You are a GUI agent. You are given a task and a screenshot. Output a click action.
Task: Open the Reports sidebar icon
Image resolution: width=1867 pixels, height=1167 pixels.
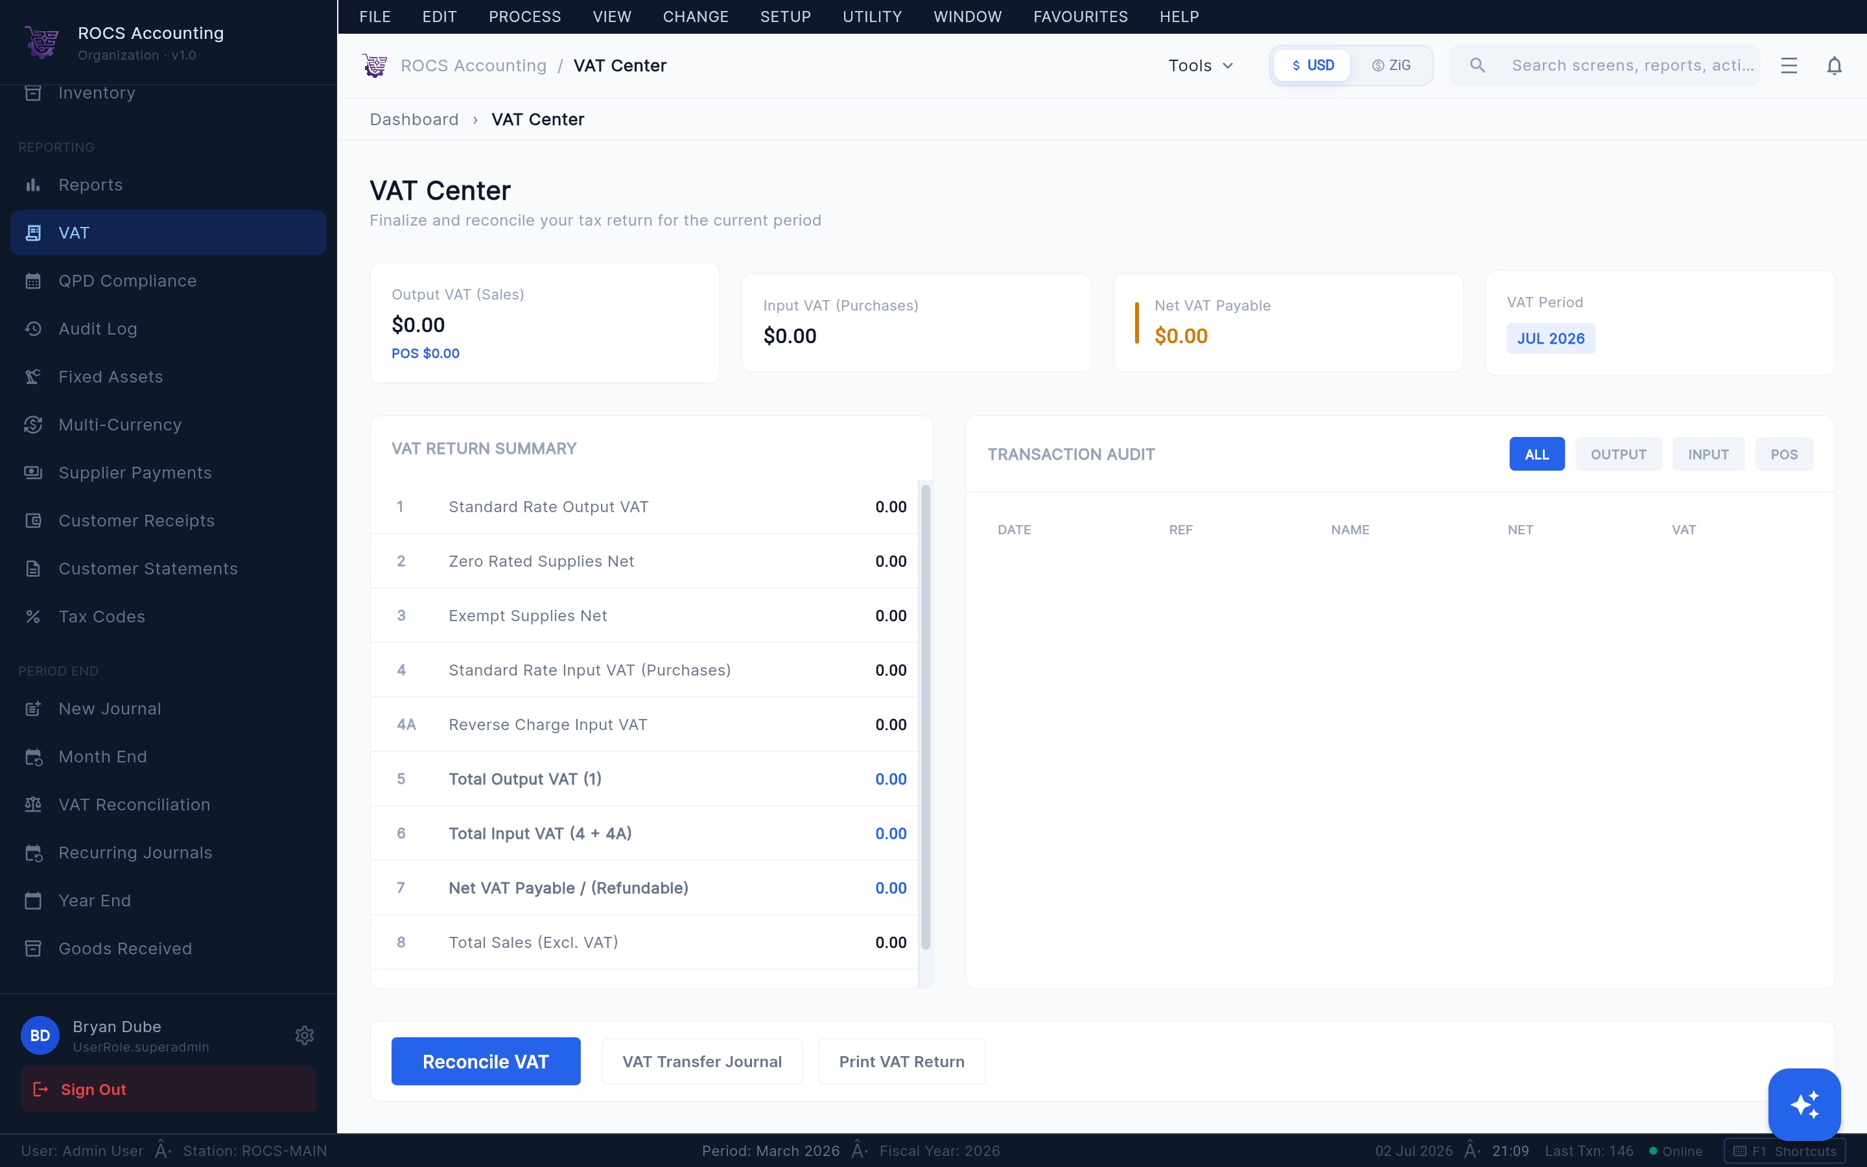click(x=32, y=185)
